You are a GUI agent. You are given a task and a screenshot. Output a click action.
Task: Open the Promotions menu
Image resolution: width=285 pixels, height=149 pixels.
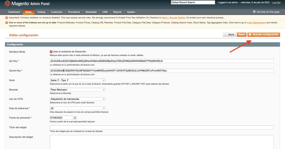point(74,12)
